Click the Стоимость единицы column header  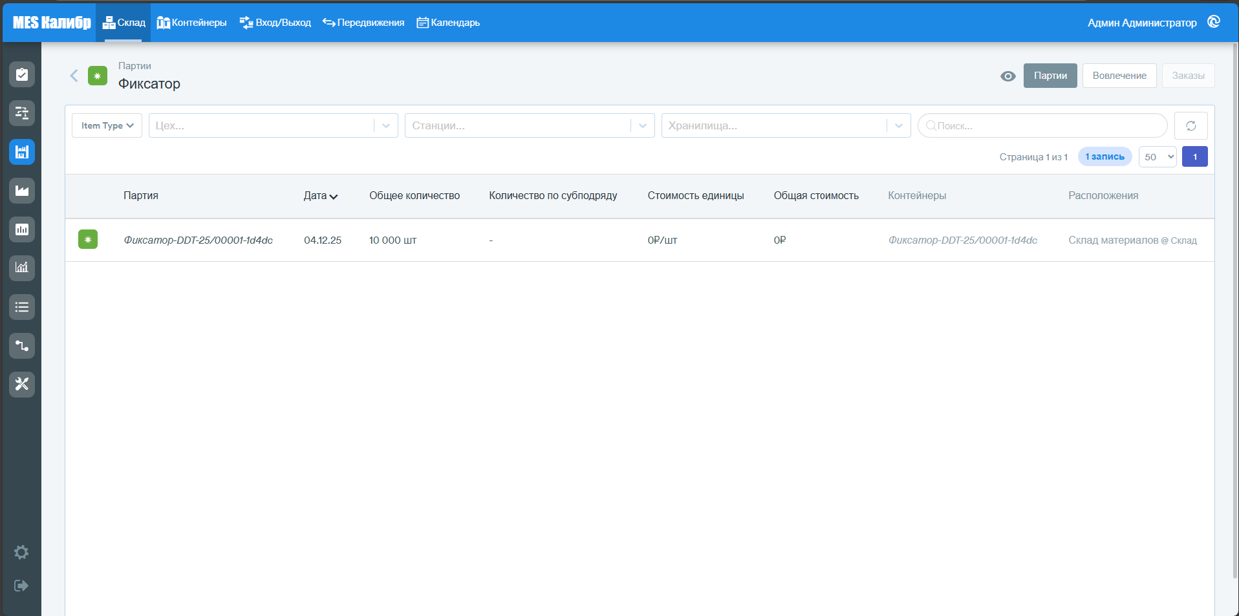click(x=696, y=196)
